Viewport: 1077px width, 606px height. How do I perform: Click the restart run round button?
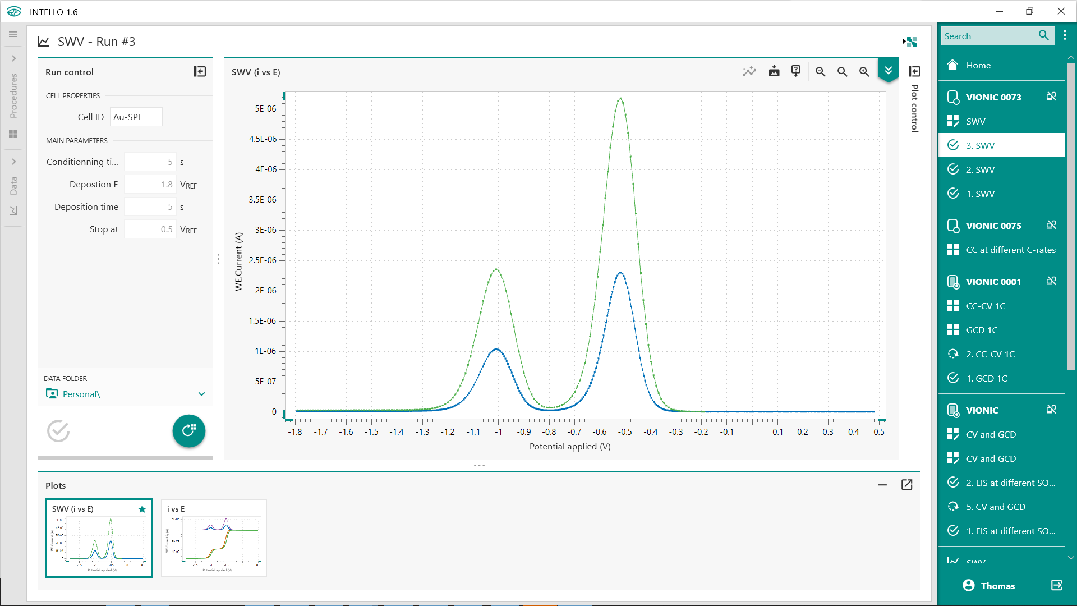point(188,431)
